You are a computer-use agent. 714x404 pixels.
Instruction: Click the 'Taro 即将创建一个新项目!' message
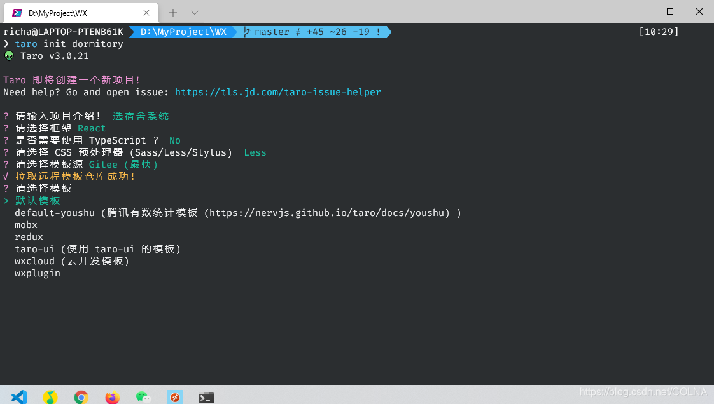click(72, 80)
